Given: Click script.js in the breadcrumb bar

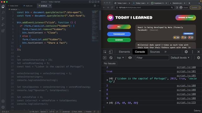Looking at the screenshot, I should coord(14,9).
